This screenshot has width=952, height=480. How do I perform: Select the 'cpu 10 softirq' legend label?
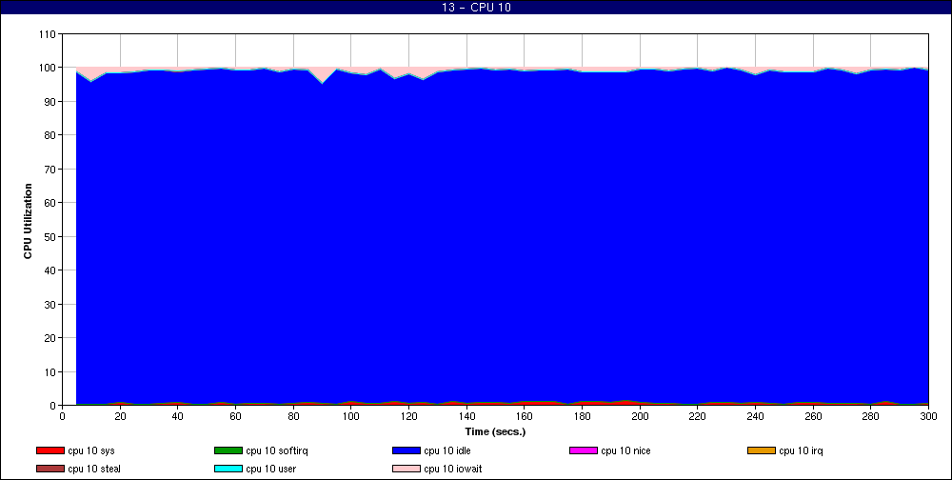(x=277, y=450)
